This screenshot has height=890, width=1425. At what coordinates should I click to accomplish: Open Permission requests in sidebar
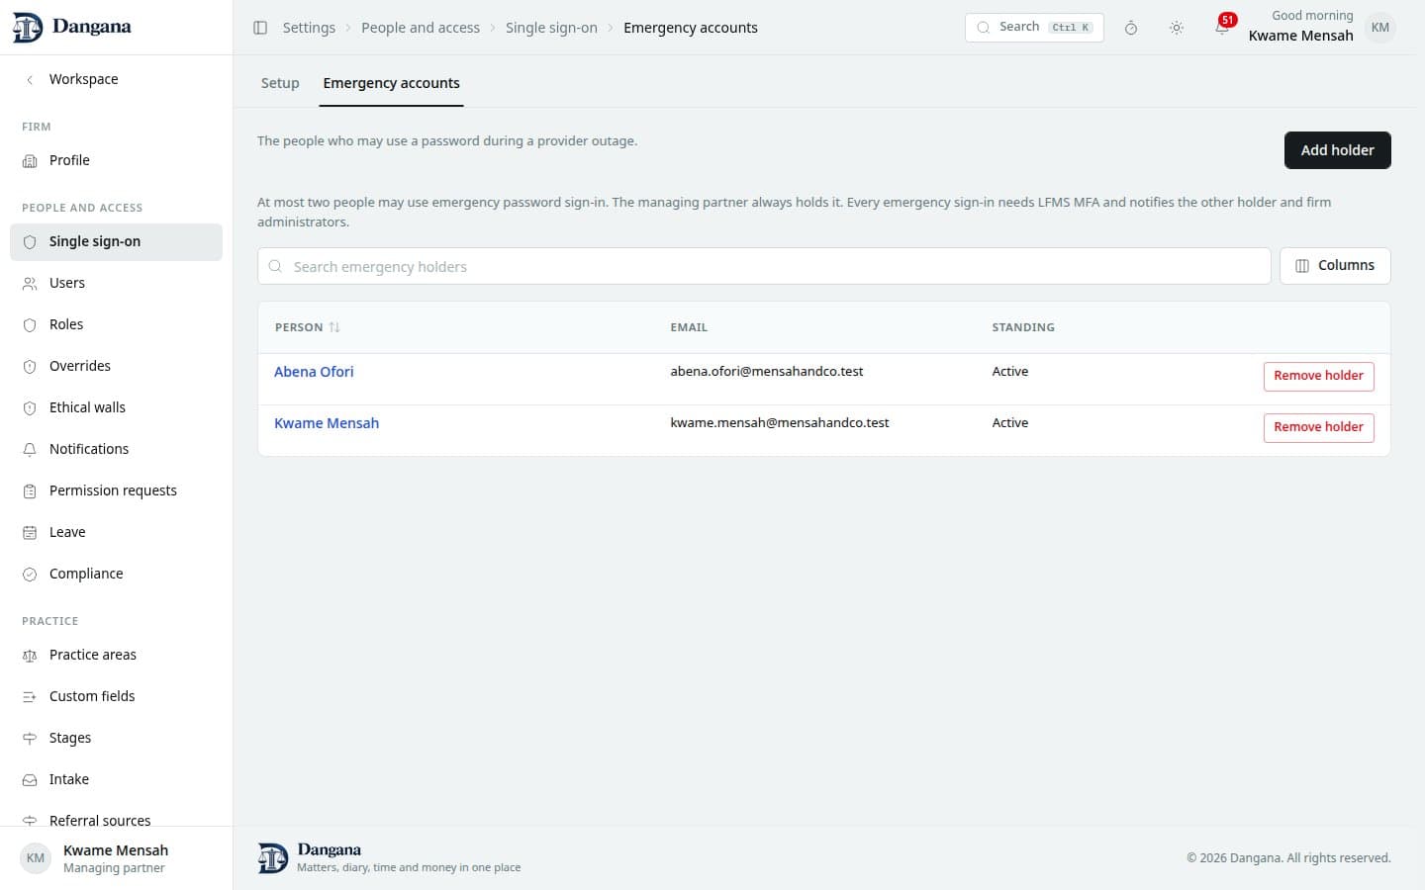point(116,490)
